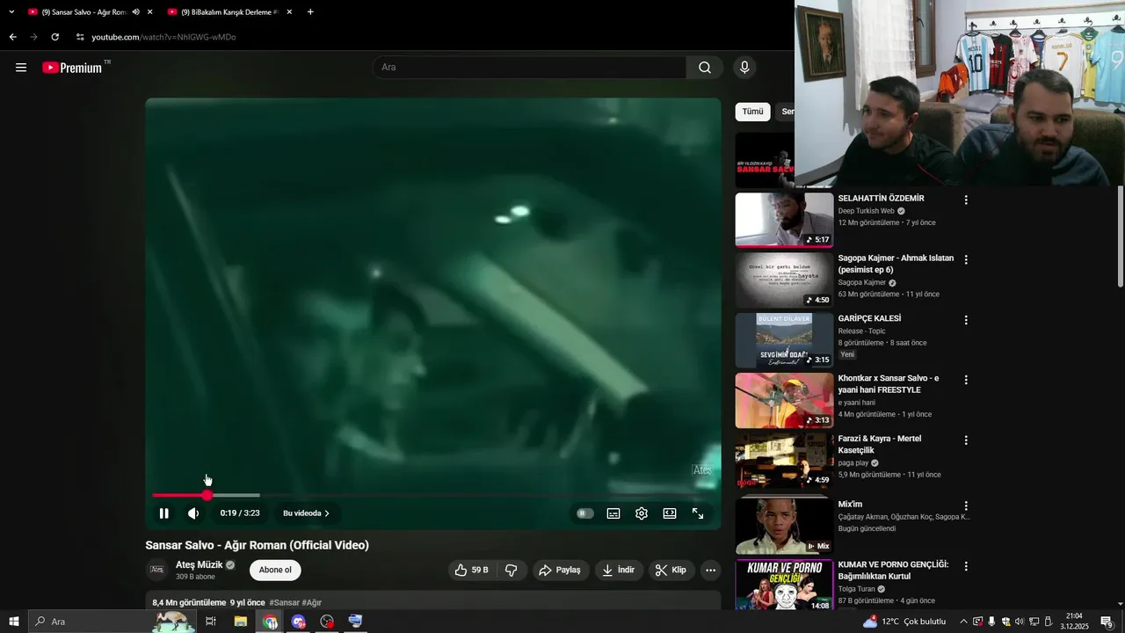Open more actions three-dot menu below video
The height and width of the screenshot is (633, 1125).
[x=711, y=570]
